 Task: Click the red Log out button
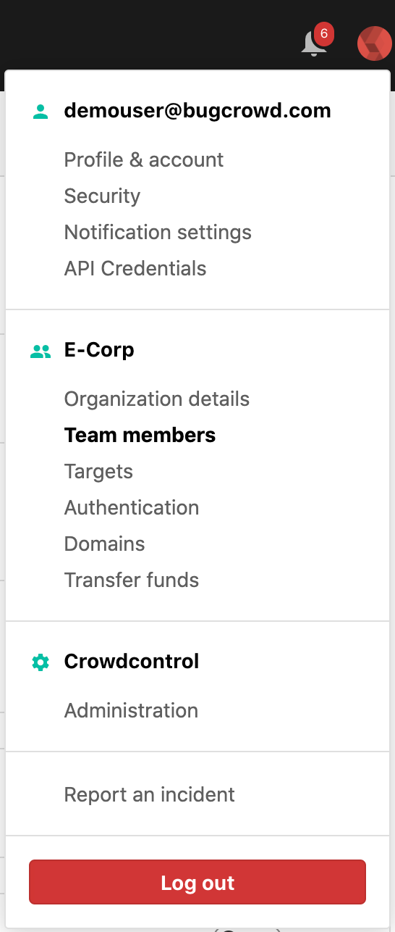[x=197, y=882]
